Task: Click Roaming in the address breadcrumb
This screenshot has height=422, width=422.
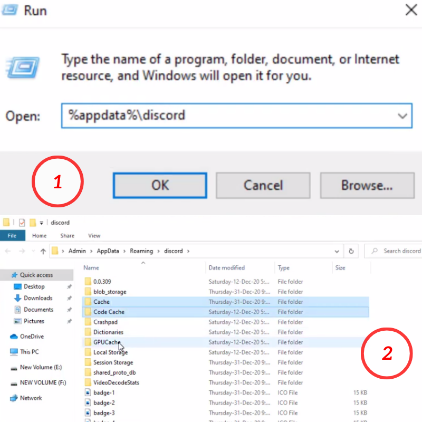Action: tap(141, 251)
